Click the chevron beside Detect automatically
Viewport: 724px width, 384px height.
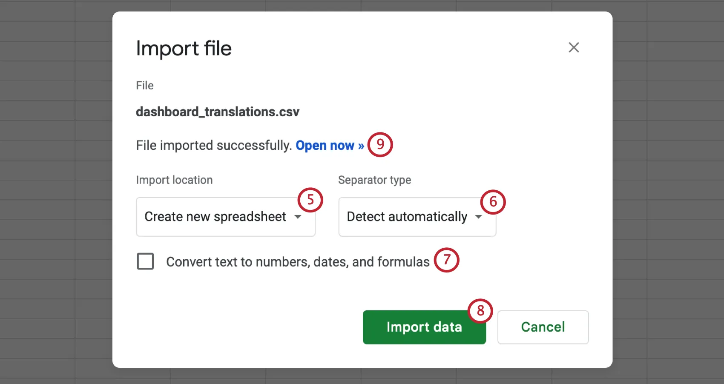(478, 217)
